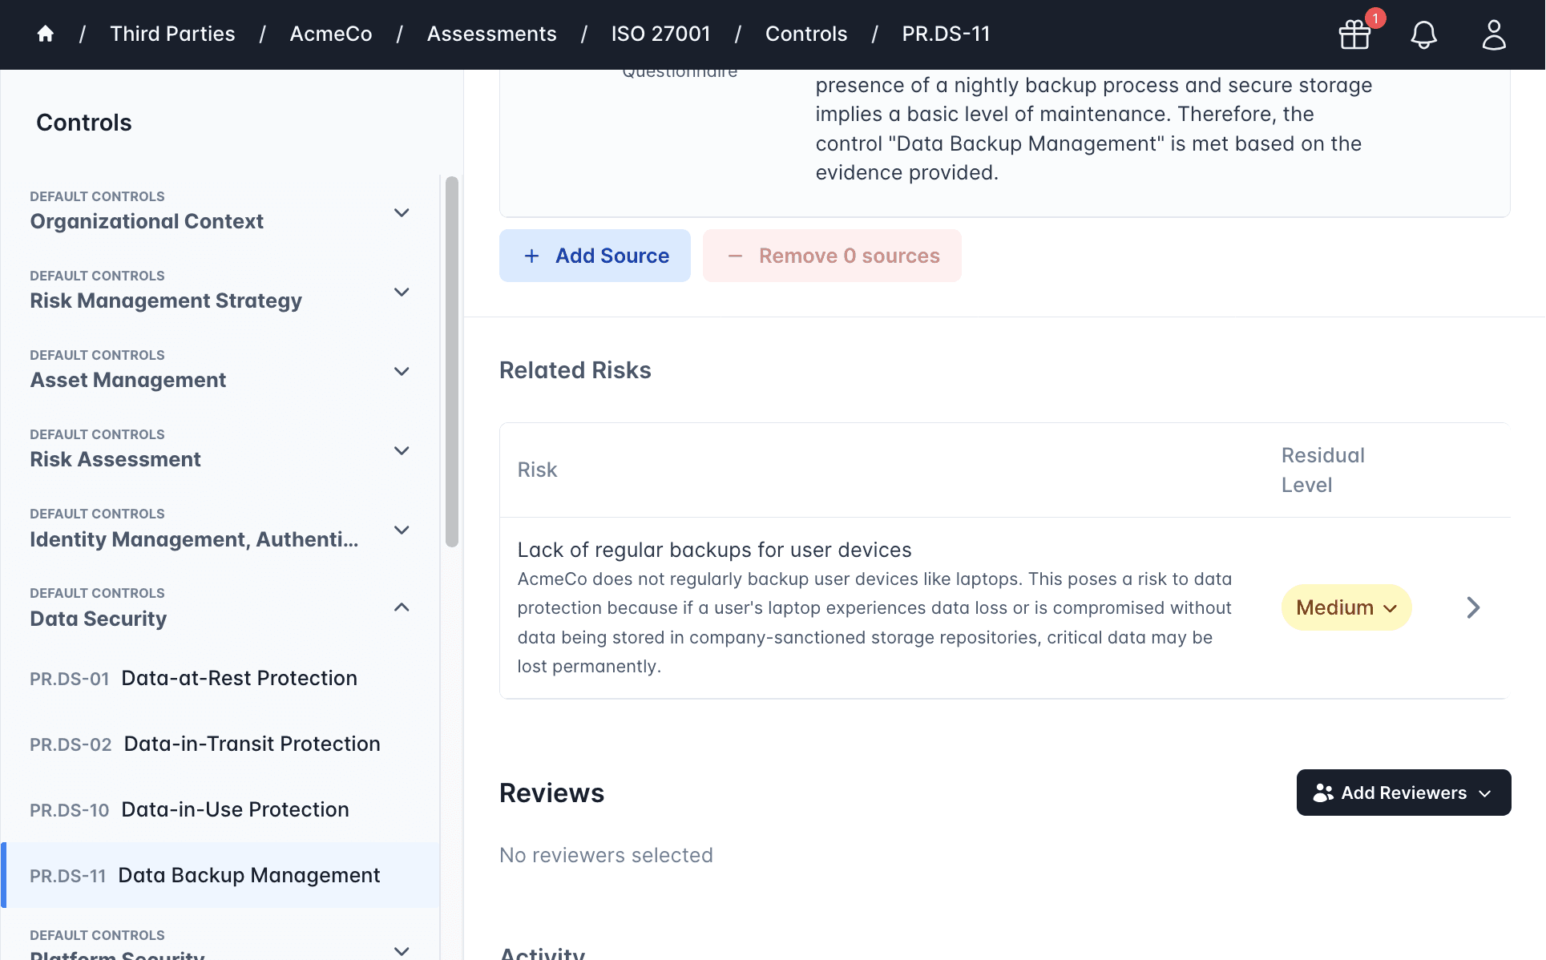Select PR.DS-02 Data-in-Transit Protection control
The width and height of the screenshot is (1546, 960).
(x=205, y=744)
